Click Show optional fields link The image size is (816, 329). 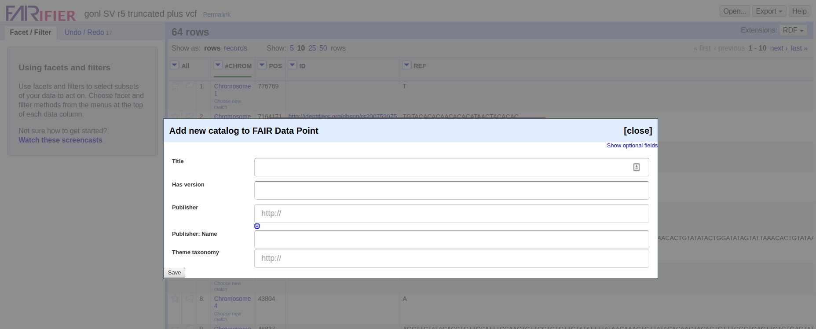(x=632, y=146)
